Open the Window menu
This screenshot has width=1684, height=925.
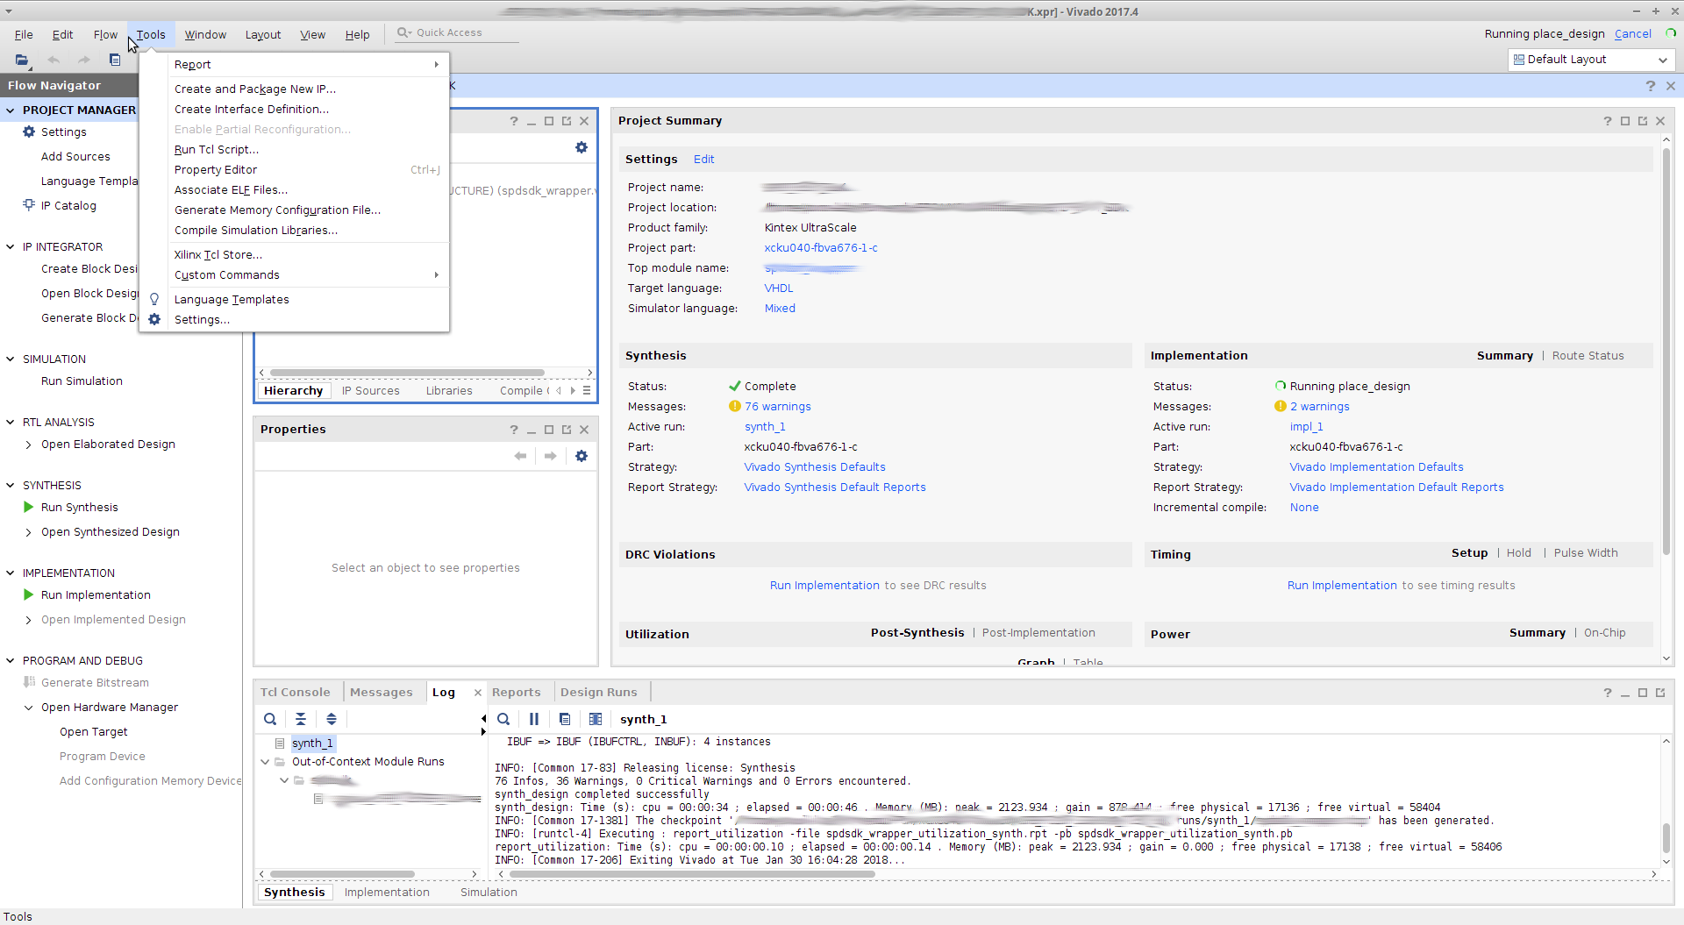(x=205, y=34)
